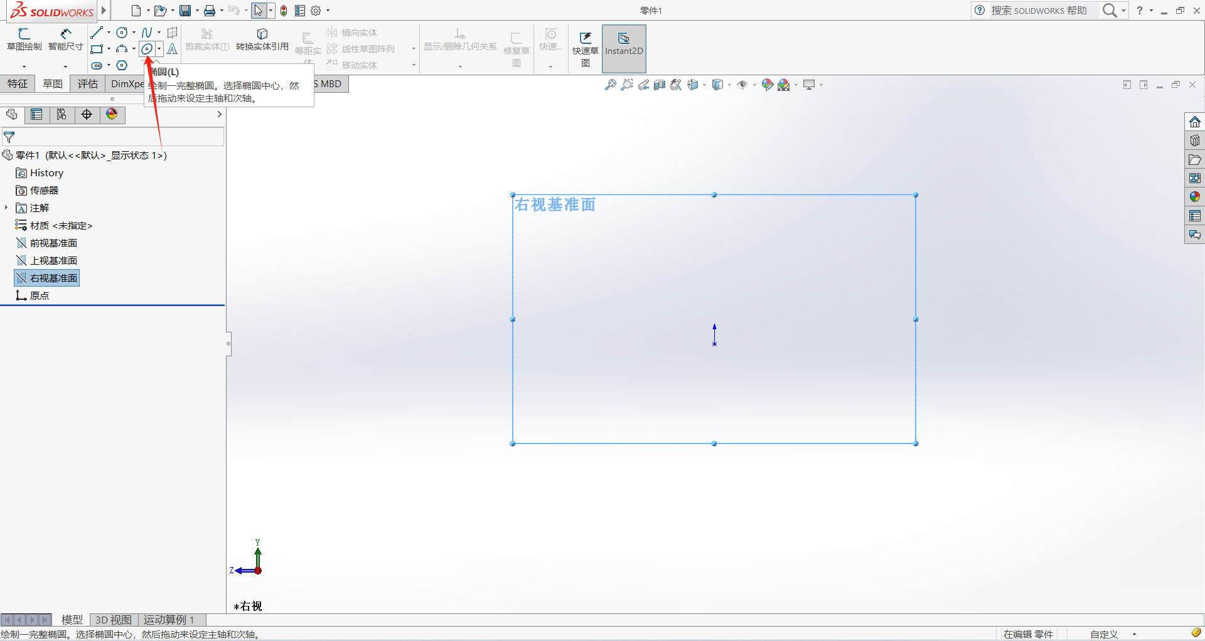Switch to the 特征 features tab
Screen dimensions: 1205x641
tap(18, 84)
